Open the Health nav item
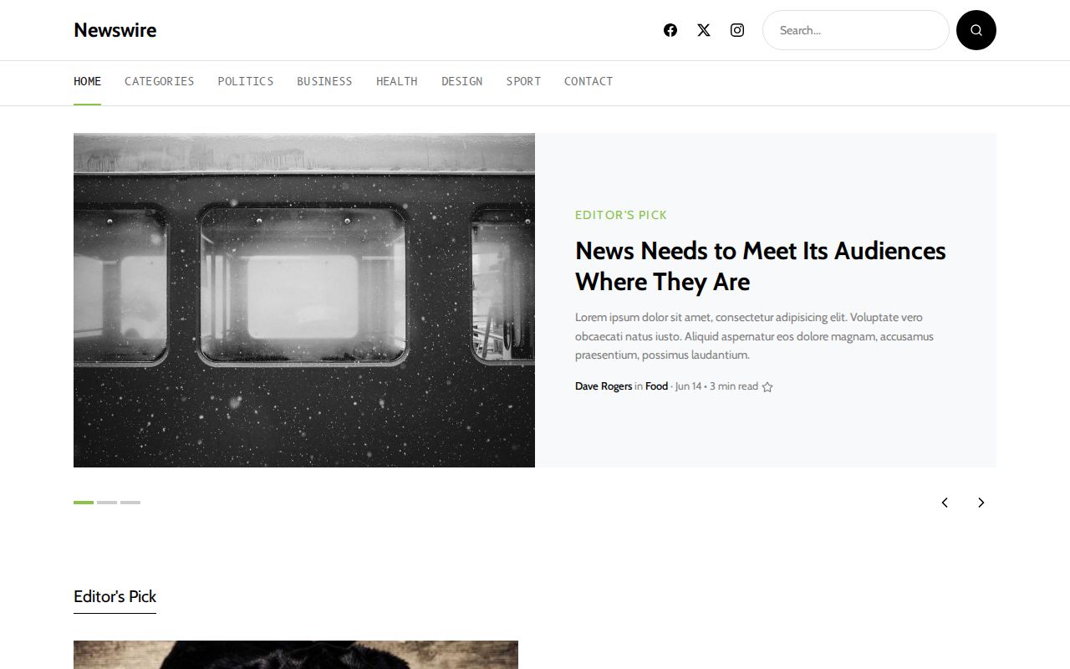The height and width of the screenshot is (669, 1070). [396, 81]
